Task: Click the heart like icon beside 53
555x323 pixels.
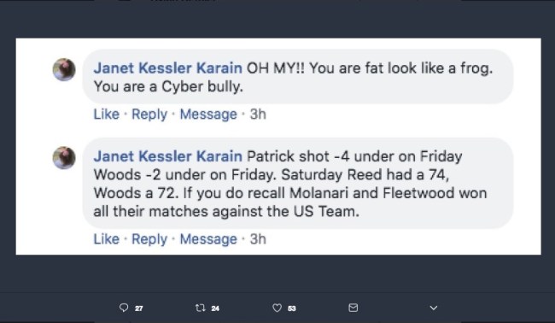Action: point(277,308)
